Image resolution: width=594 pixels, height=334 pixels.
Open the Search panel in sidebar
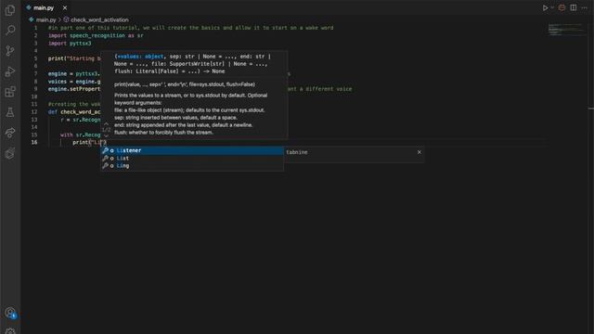point(10,30)
